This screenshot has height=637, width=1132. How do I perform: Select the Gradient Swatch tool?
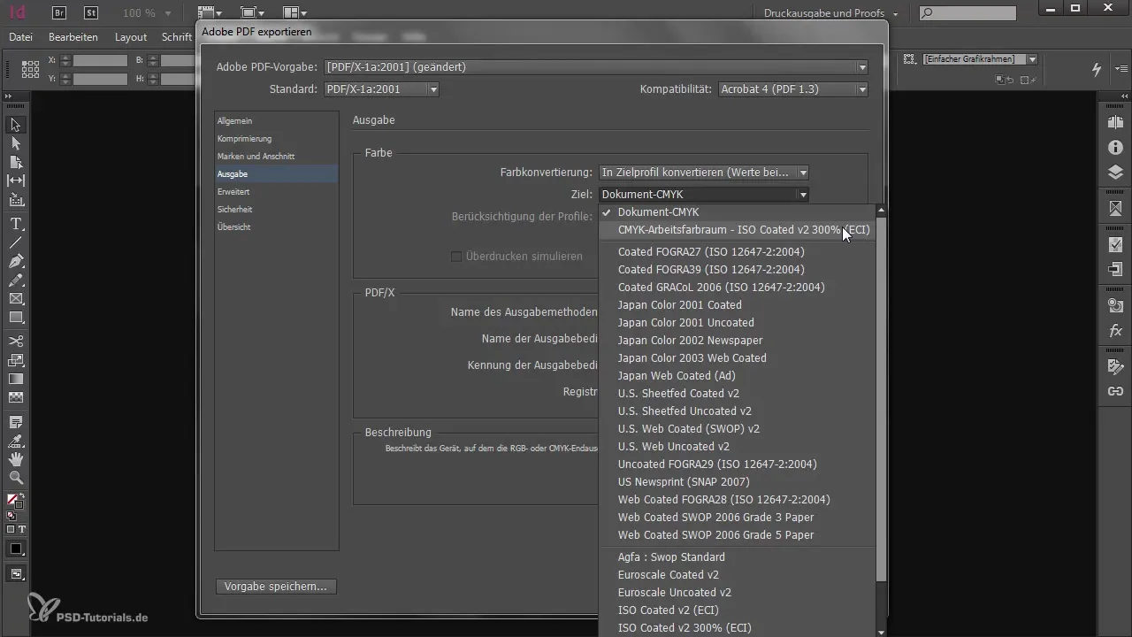point(16,379)
